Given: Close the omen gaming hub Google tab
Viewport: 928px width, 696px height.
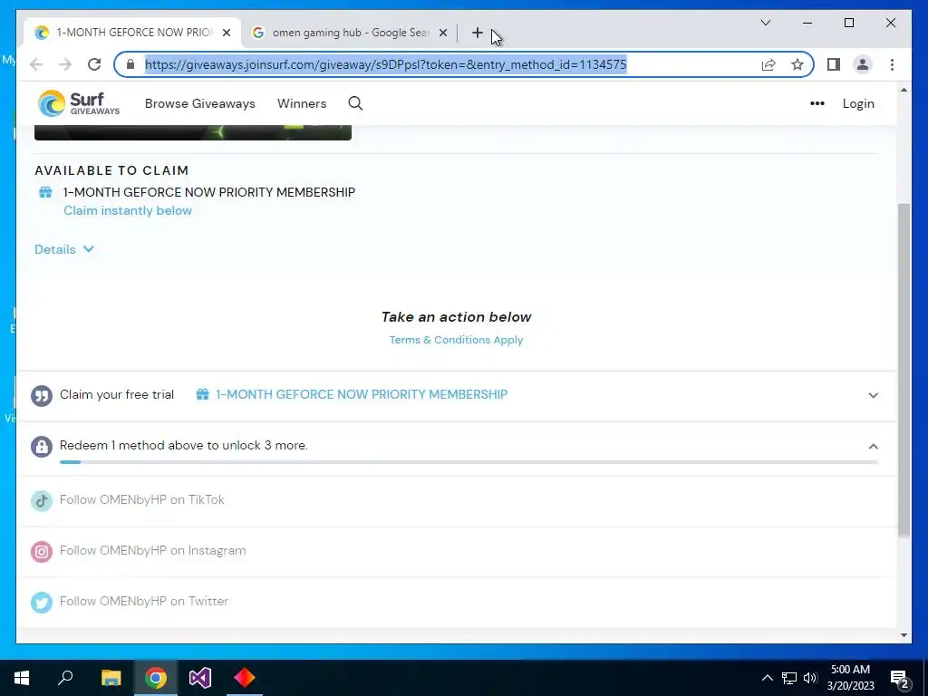Looking at the screenshot, I should (x=442, y=33).
